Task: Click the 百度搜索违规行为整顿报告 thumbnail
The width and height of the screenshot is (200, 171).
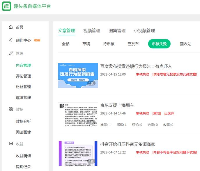Action: pyautogui.click(x=78, y=75)
